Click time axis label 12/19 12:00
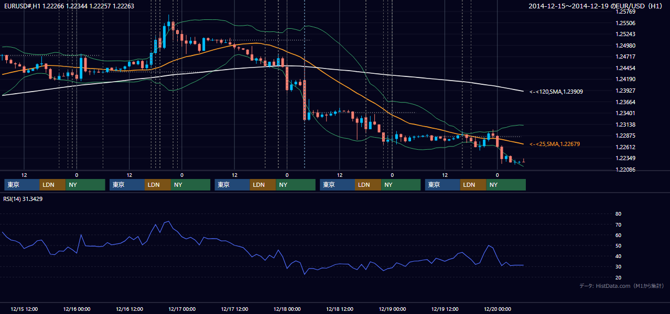The height and width of the screenshot is (314, 670). pyautogui.click(x=445, y=309)
